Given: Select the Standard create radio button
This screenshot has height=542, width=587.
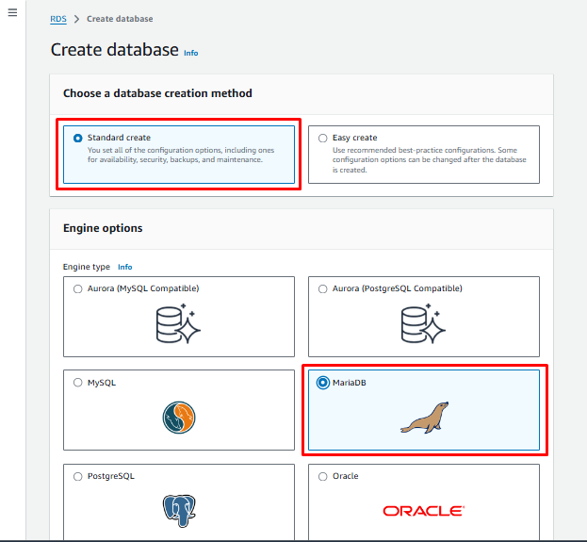Looking at the screenshot, I should 78,138.
